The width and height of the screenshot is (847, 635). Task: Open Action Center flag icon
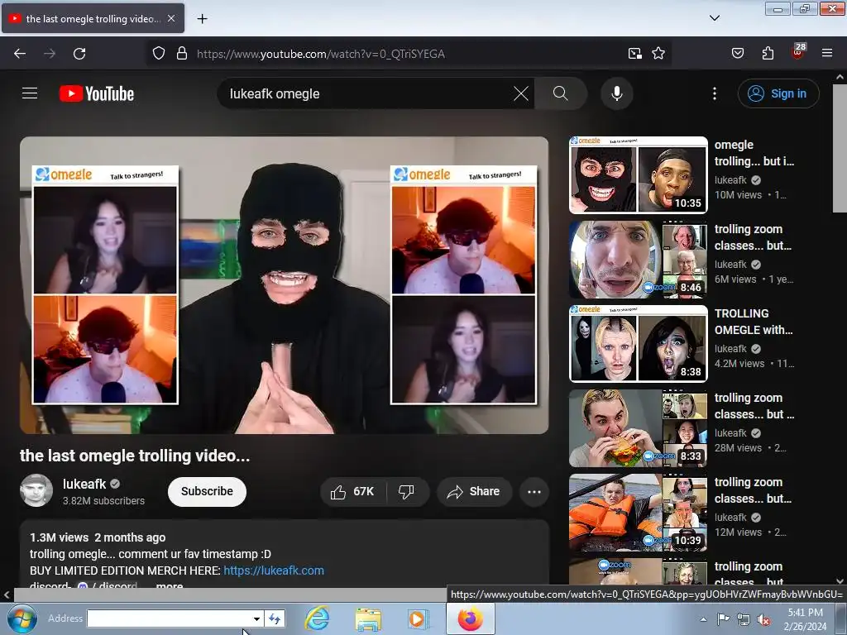(723, 618)
